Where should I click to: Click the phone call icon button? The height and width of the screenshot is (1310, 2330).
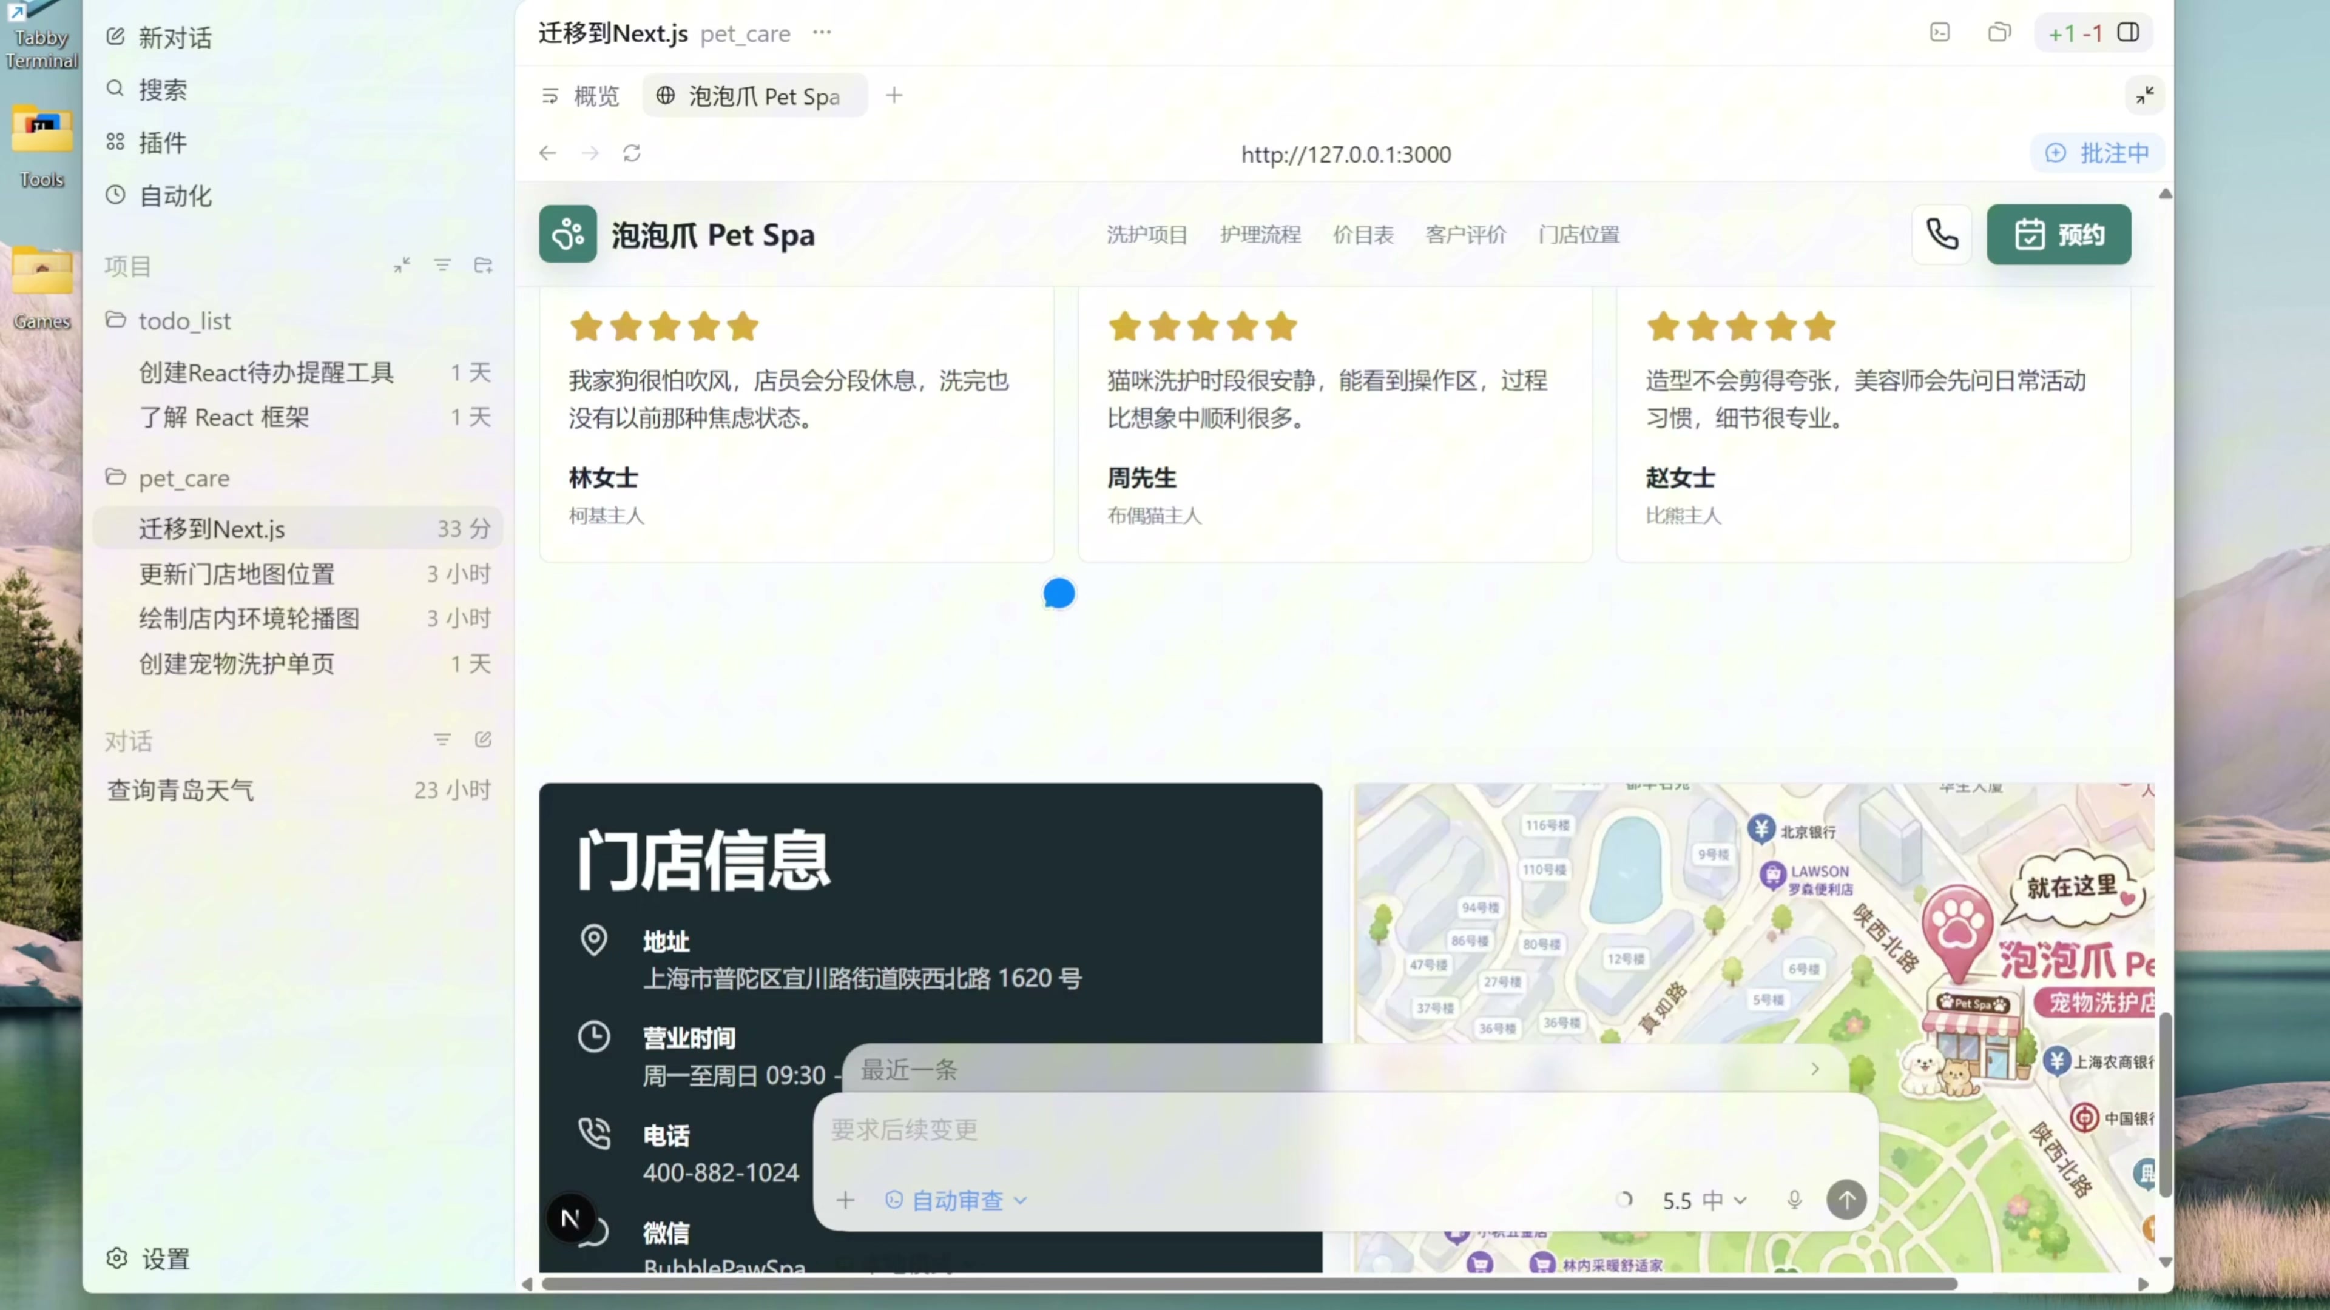[1941, 235]
